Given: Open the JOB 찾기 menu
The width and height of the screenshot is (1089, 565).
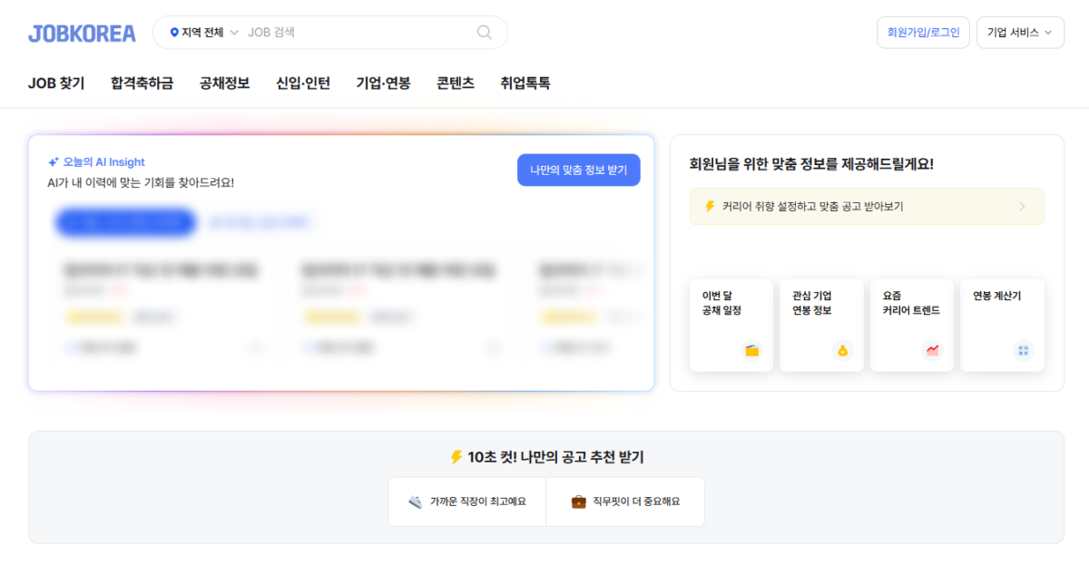Looking at the screenshot, I should tap(55, 82).
